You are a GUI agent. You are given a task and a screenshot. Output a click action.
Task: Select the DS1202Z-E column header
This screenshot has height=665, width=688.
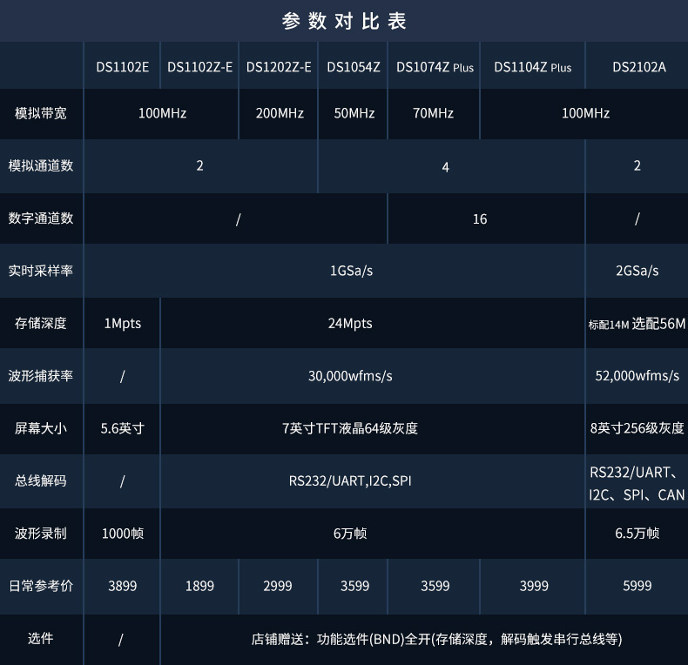[x=279, y=67]
